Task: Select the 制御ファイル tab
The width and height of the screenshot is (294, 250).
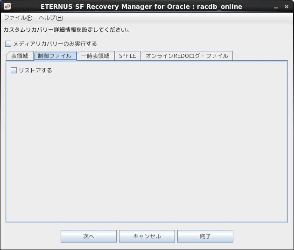Action: click(x=55, y=56)
